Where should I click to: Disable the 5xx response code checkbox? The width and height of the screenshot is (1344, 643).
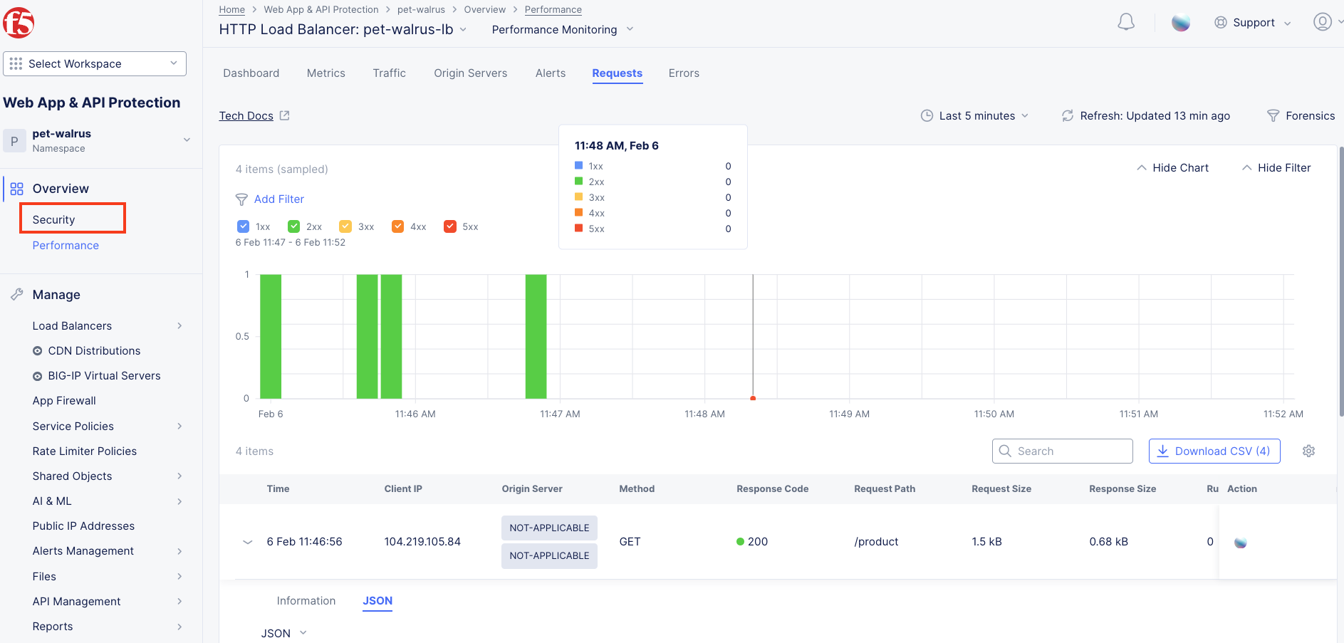point(449,226)
